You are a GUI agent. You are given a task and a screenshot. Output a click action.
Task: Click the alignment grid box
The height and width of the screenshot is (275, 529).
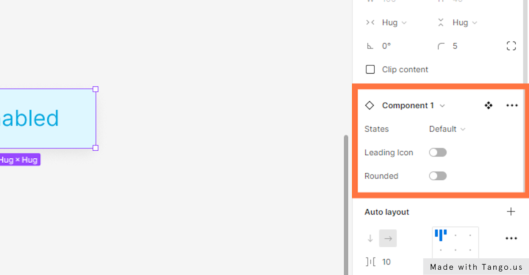tap(455, 242)
